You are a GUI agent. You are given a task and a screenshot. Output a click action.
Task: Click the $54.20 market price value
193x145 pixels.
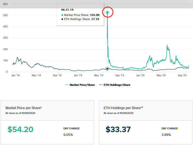pyautogui.click(x=20, y=129)
